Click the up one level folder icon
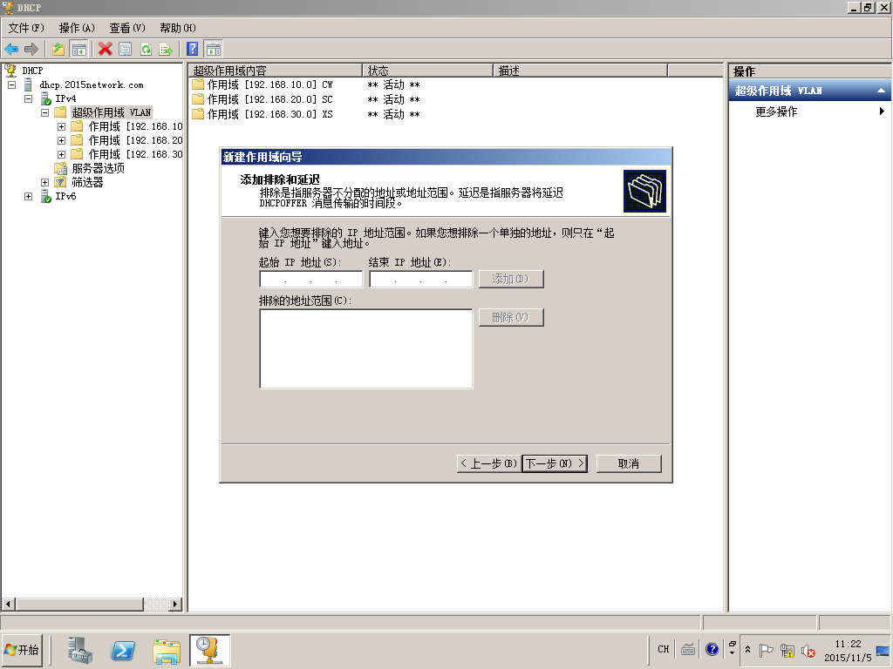 [58, 50]
